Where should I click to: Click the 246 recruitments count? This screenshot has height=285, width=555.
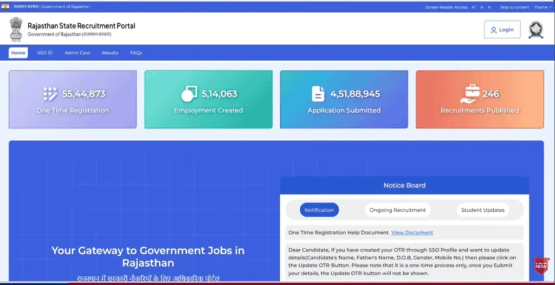tap(491, 94)
